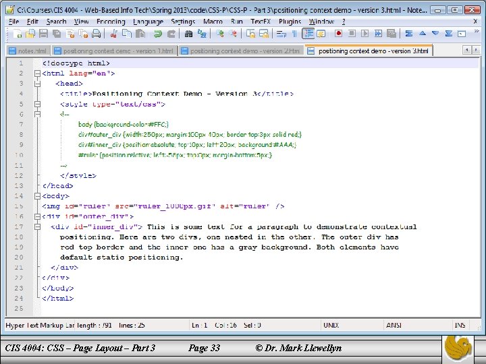Click the ANSI encoding status bar field
The image size is (486, 364).
click(394, 325)
